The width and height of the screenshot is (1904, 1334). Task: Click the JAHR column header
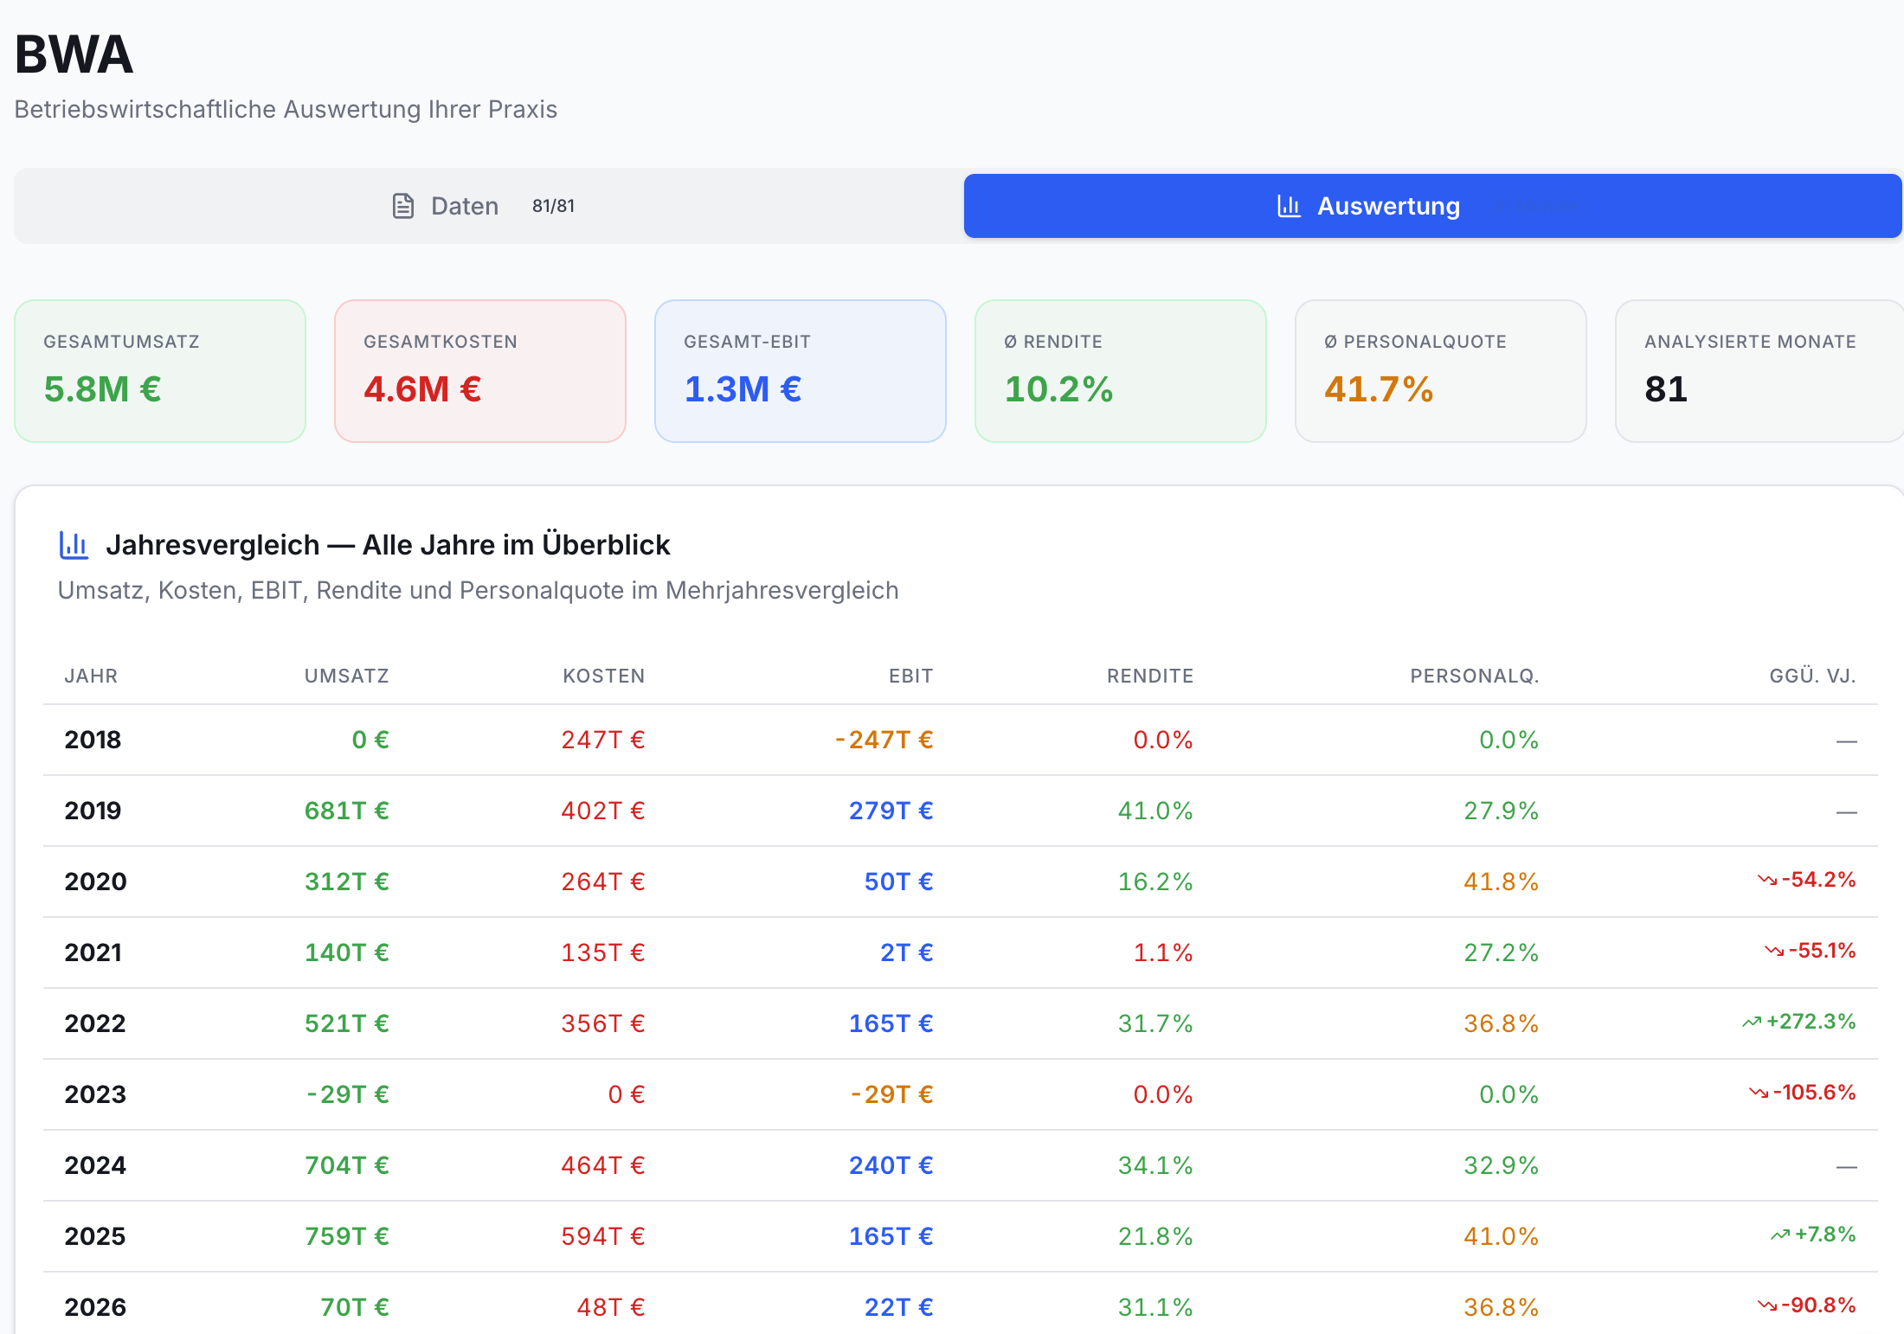[91, 676]
